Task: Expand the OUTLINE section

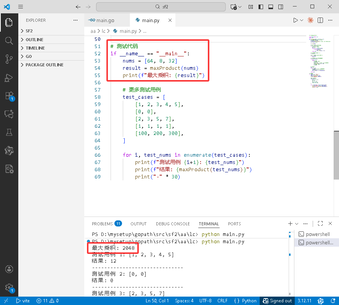Action: (x=51, y=40)
